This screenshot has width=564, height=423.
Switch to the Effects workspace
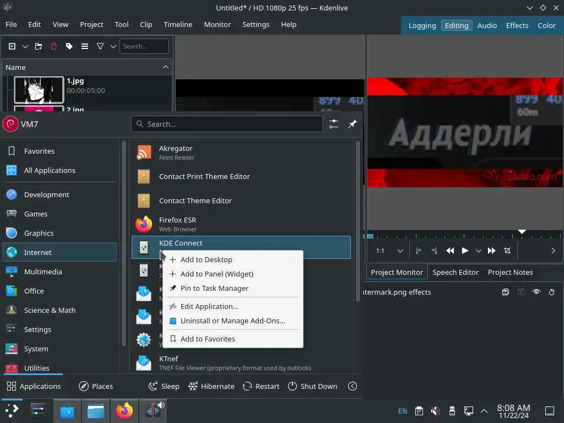[x=517, y=25]
